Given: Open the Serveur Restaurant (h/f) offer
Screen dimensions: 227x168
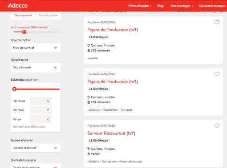Looking at the screenshot, I should coord(111,133).
